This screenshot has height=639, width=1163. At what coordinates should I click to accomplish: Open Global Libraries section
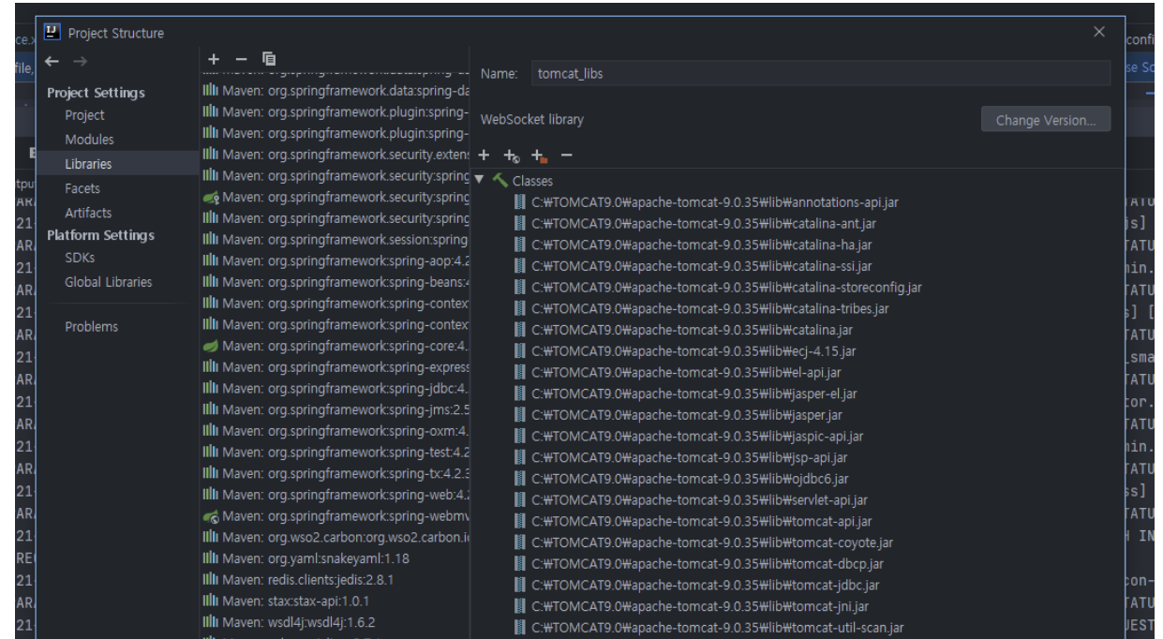[x=109, y=282]
